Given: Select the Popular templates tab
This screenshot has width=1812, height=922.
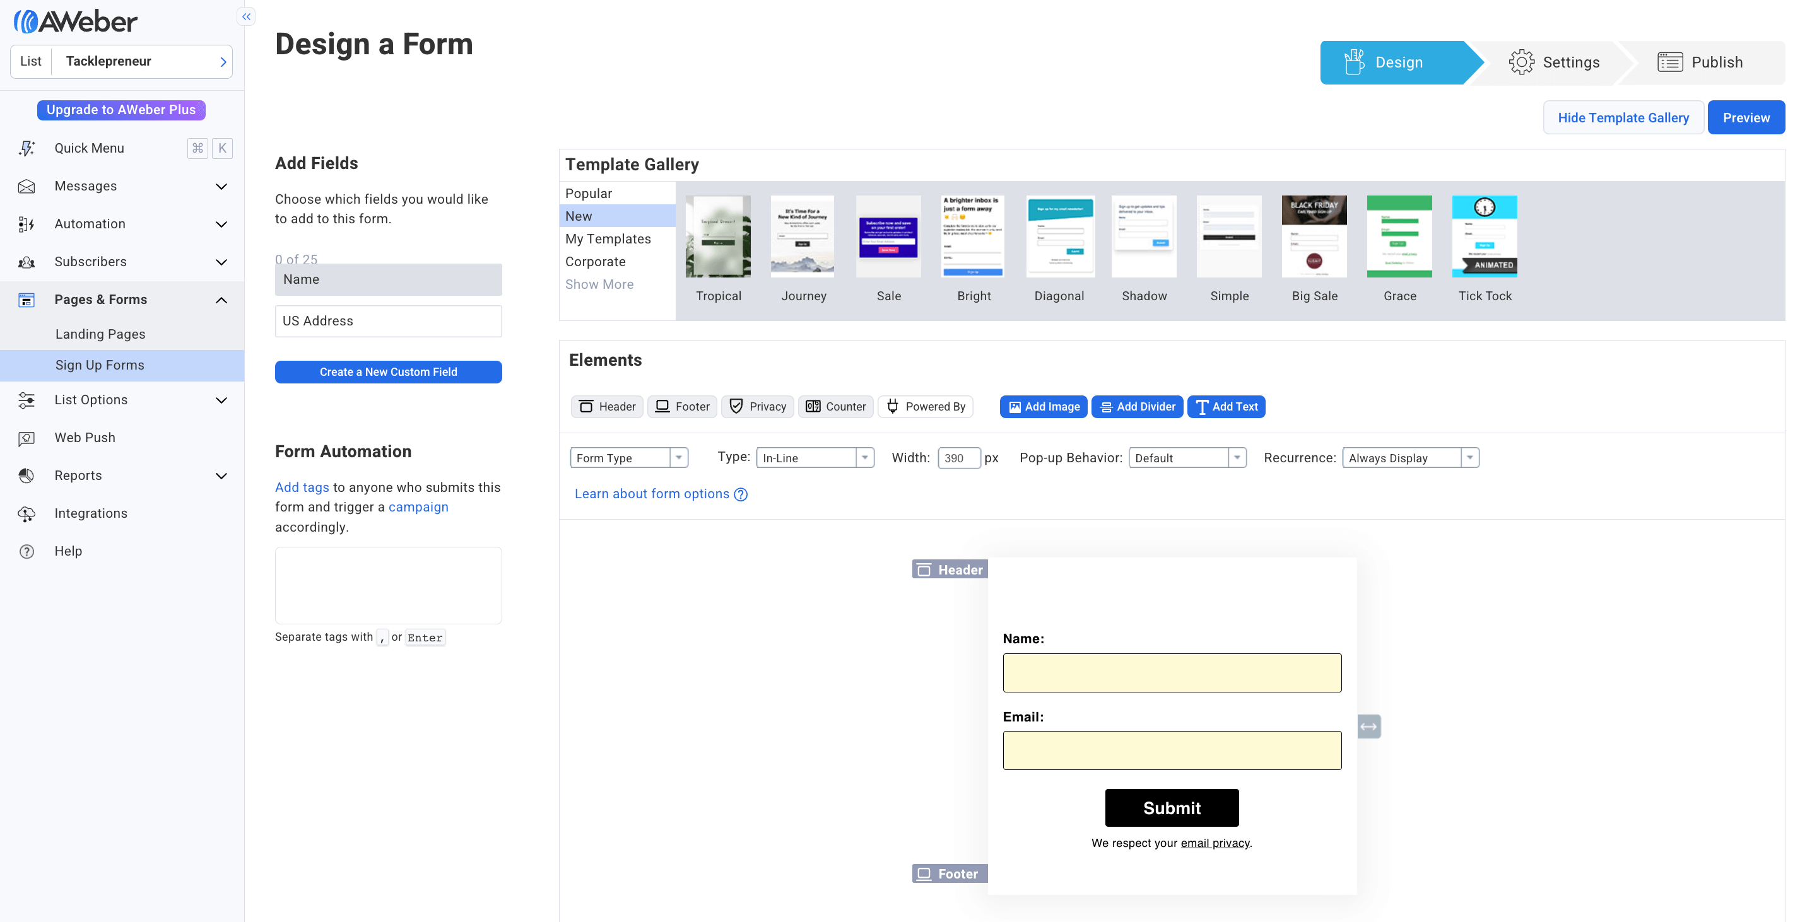Looking at the screenshot, I should point(588,194).
